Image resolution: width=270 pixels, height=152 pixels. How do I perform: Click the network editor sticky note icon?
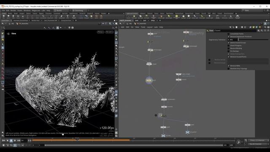[x=254, y=27]
